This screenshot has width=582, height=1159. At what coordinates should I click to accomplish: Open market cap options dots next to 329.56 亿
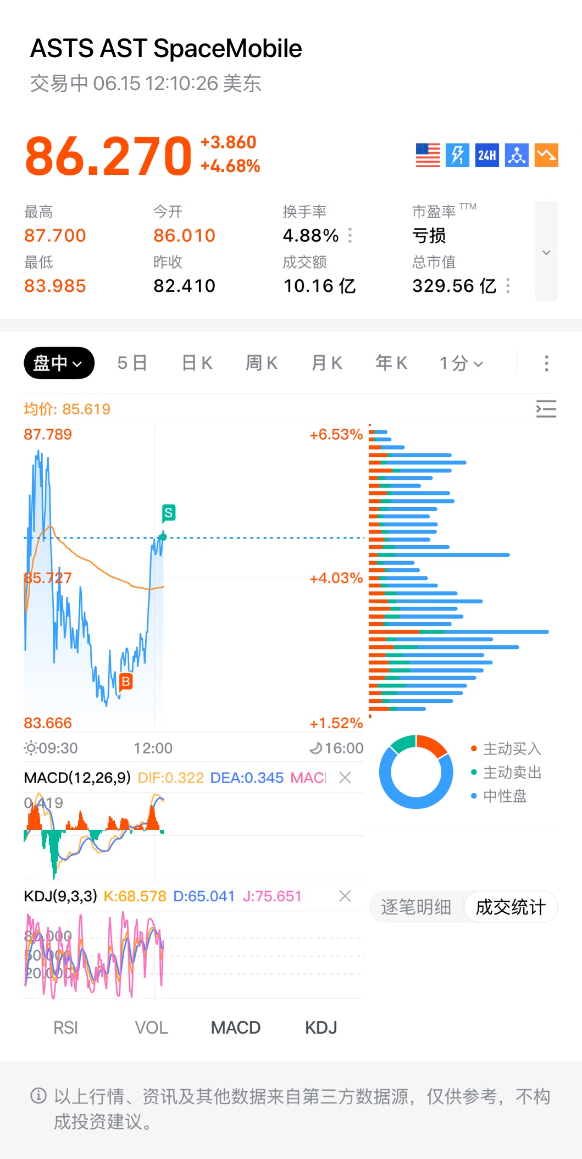508,286
